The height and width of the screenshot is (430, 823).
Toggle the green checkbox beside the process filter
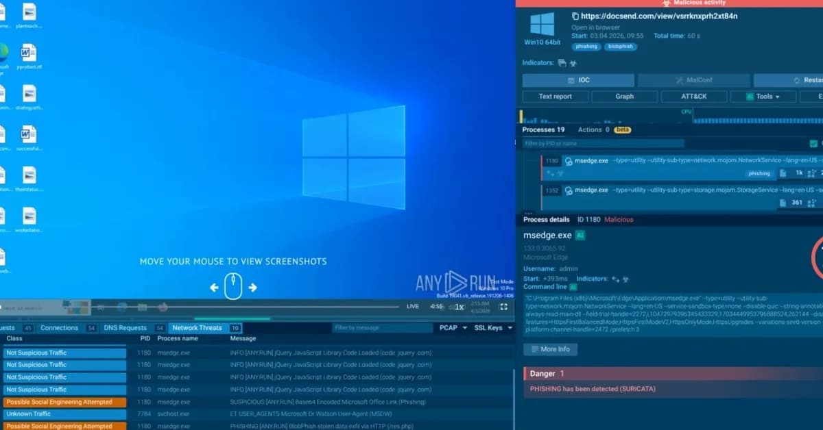click(813, 142)
